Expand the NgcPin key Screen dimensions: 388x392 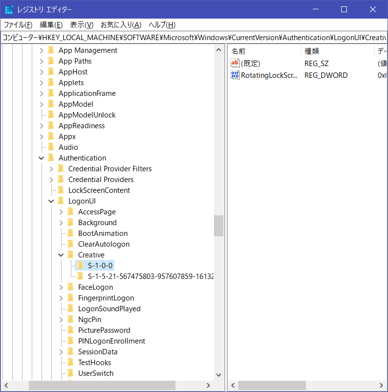tap(61, 320)
